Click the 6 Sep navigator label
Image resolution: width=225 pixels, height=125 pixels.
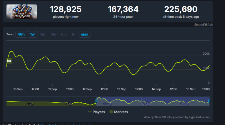[x=30, y=104]
